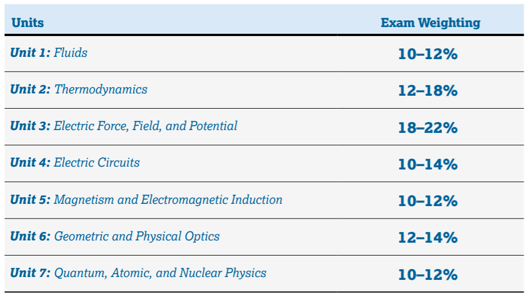Select the Unit 2: Thermodynamics title

pyautogui.click(x=79, y=90)
